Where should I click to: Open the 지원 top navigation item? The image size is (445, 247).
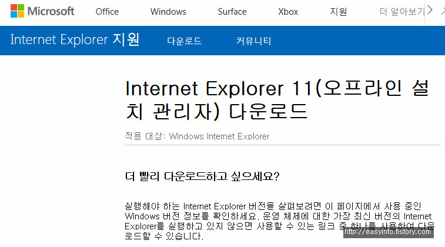(338, 12)
